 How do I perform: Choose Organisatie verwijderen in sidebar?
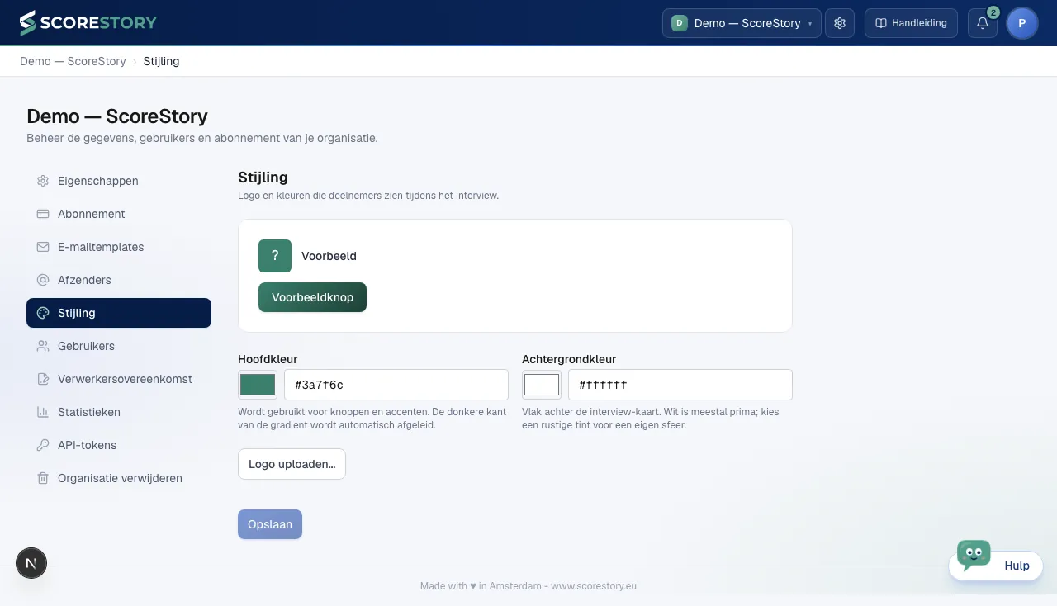[x=119, y=478]
